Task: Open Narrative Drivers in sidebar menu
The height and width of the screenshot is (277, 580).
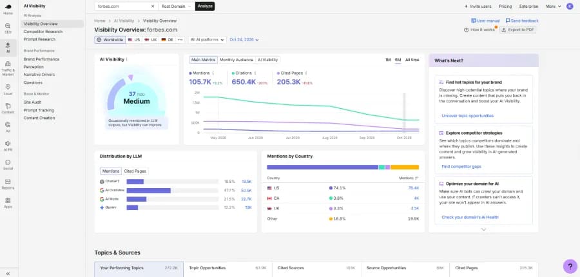Action: click(x=39, y=75)
